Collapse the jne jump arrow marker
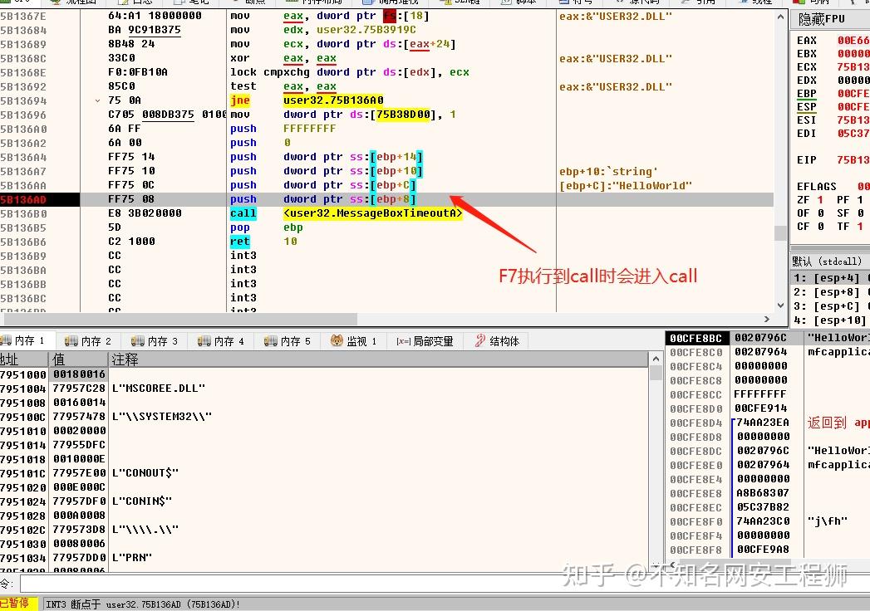This screenshot has width=870, height=611. [x=98, y=101]
